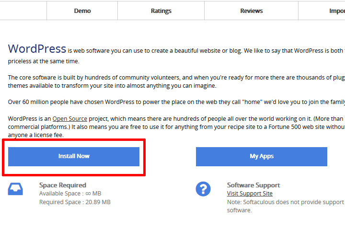Click the Available Space value text

point(70,194)
